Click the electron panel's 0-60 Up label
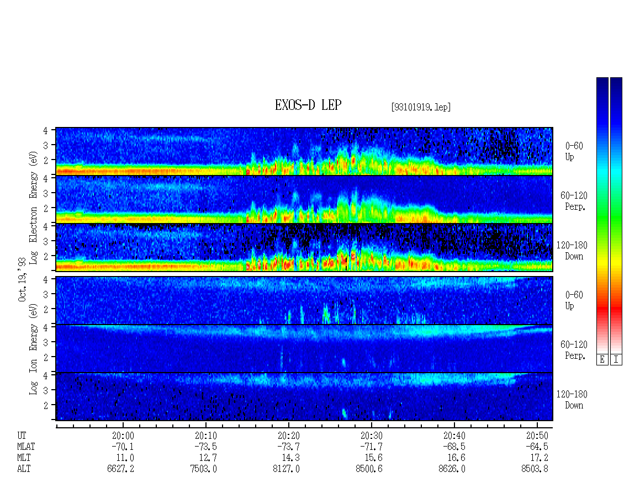 [574, 152]
